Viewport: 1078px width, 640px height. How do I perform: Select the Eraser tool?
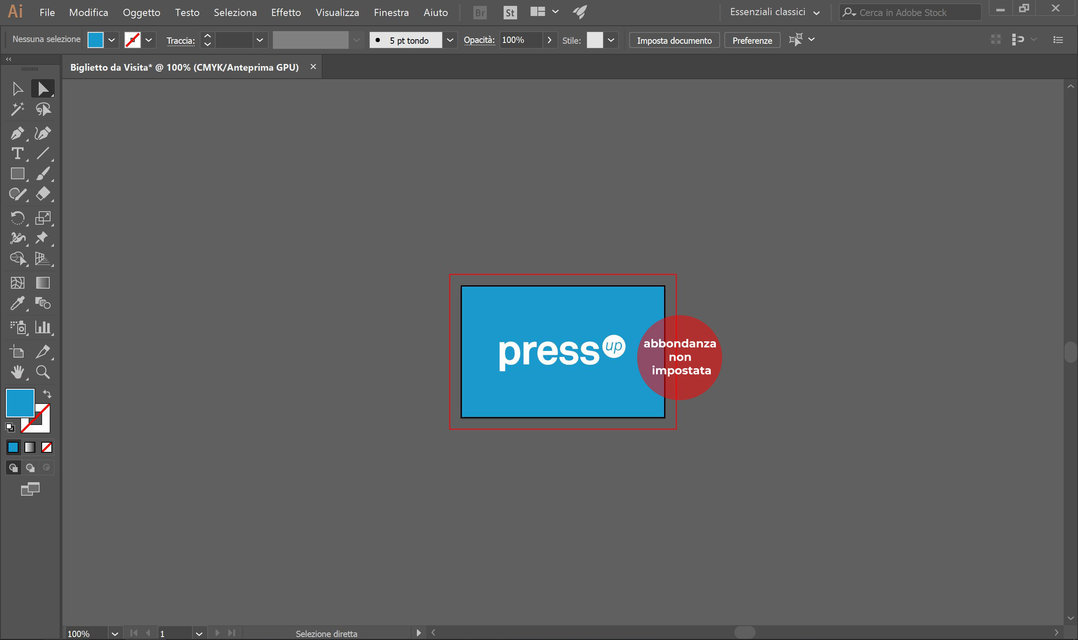[x=43, y=194]
